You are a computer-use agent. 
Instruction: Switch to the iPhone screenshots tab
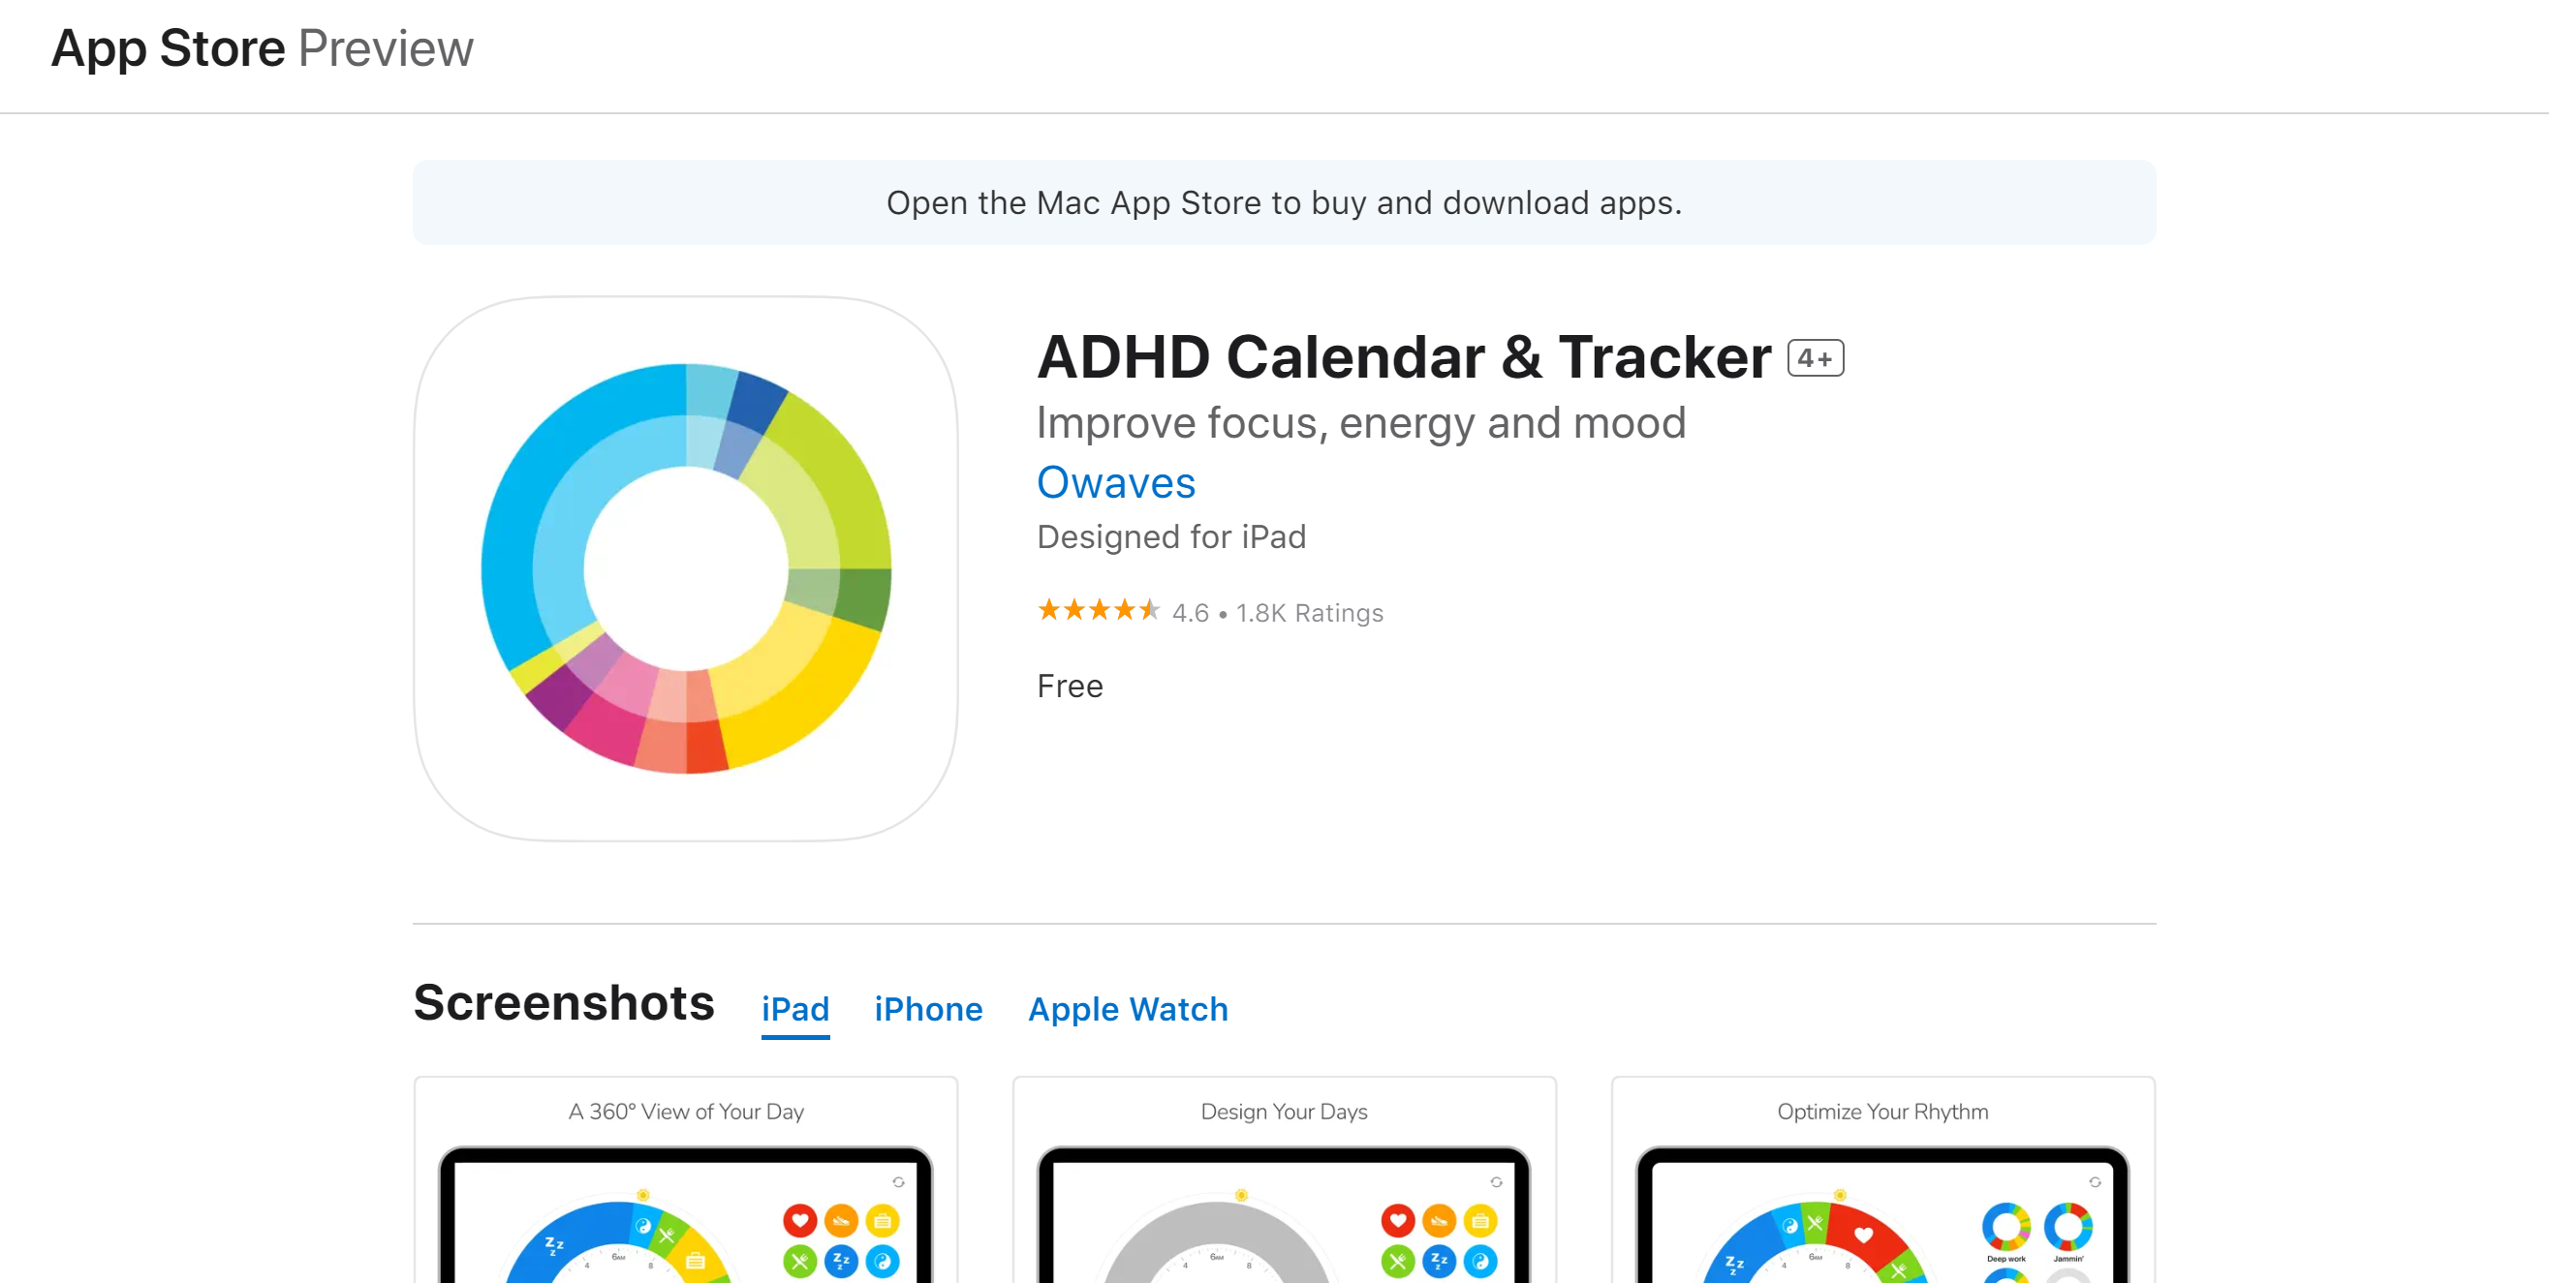click(927, 1010)
